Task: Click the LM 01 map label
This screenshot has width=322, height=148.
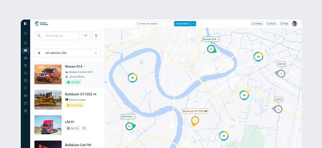Action: point(278,100)
